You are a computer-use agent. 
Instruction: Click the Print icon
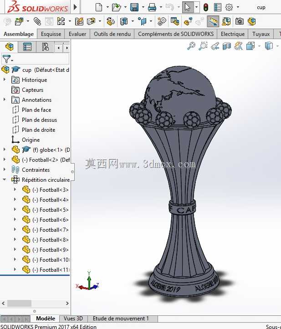152,7
